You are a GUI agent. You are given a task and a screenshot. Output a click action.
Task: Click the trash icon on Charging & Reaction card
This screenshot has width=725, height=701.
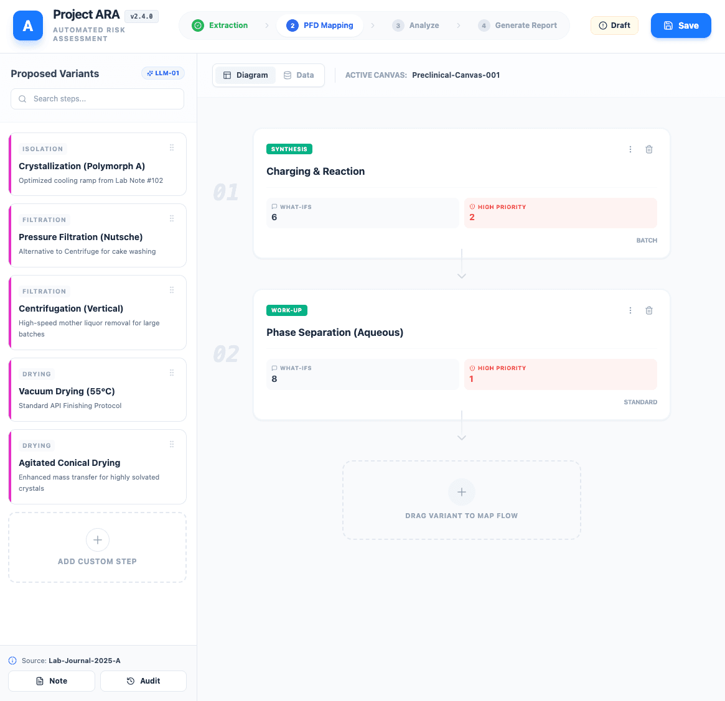click(x=649, y=149)
